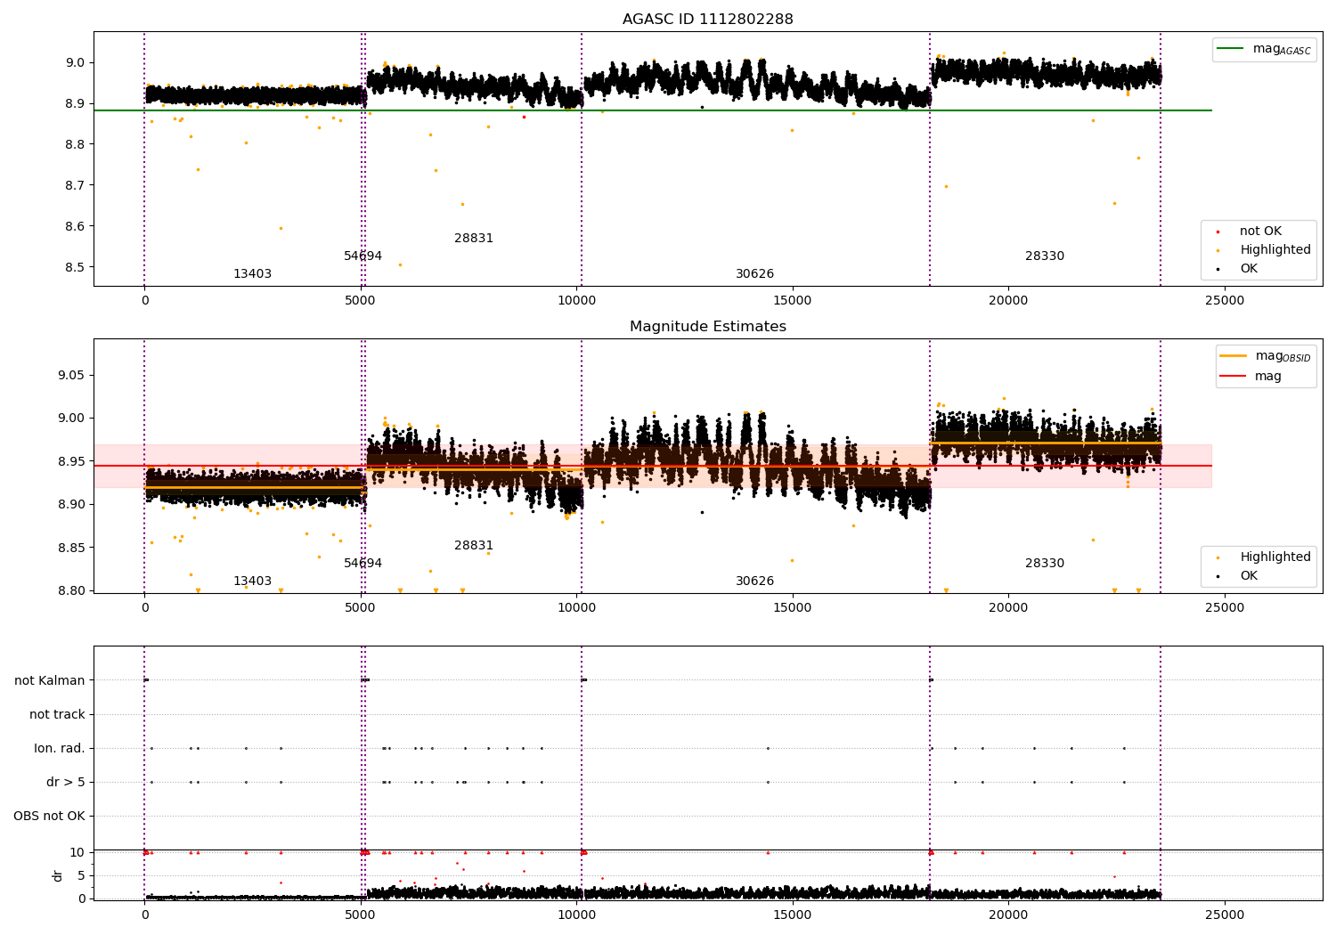Screen dimensions: 1336x935
Task: Click the 'not track' row label
Action: coord(57,714)
